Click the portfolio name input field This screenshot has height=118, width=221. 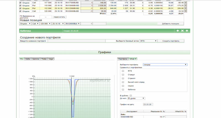coord(76,41)
